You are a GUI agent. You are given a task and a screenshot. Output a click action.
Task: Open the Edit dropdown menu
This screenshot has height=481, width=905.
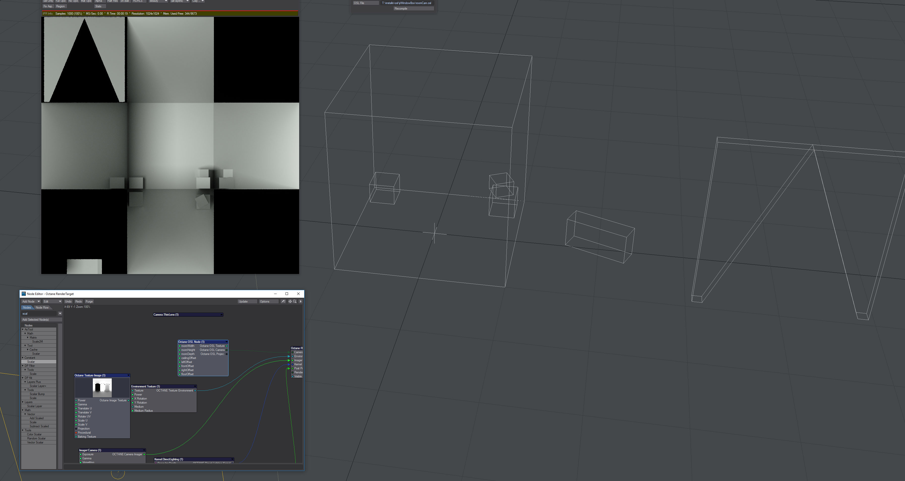pos(52,302)
